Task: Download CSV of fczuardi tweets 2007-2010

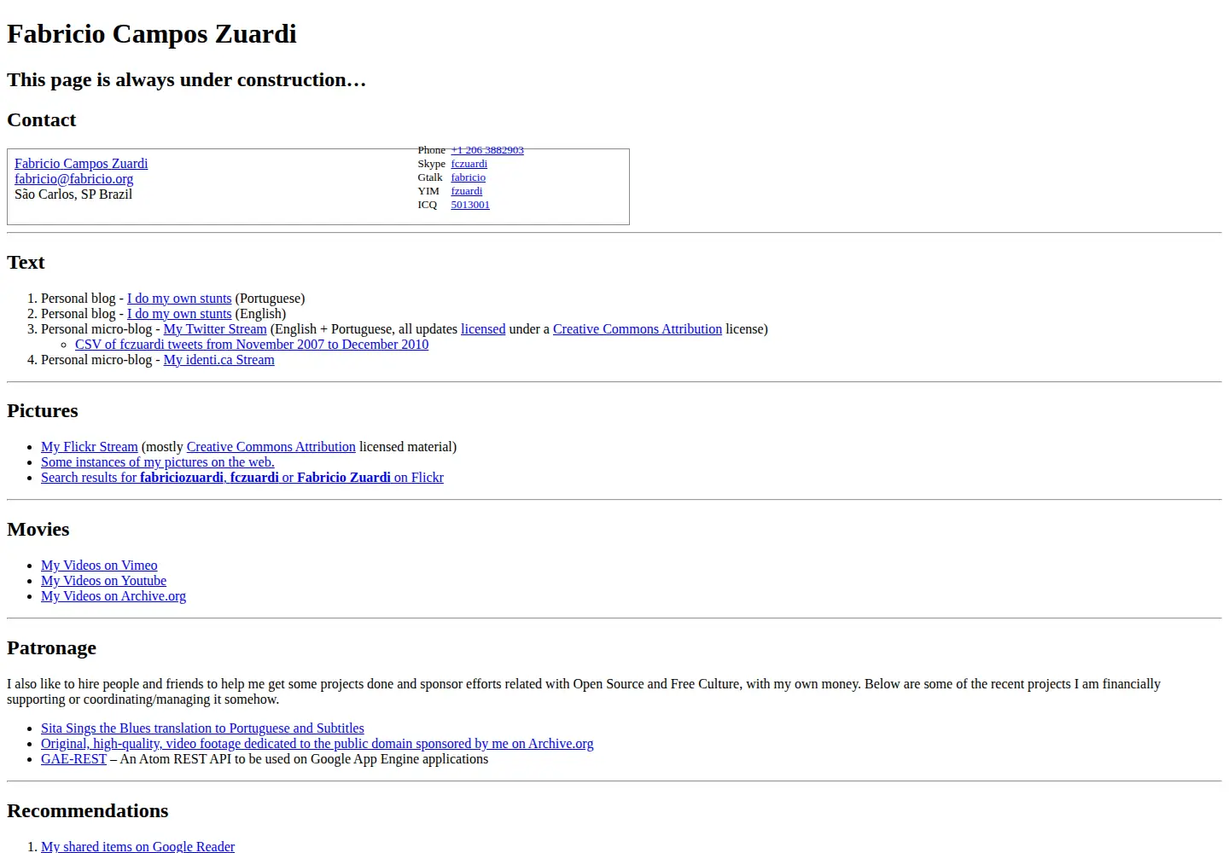Action: point(252,345)
